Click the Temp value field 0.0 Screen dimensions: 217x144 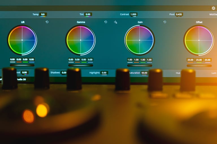click(x=43, y=14)
